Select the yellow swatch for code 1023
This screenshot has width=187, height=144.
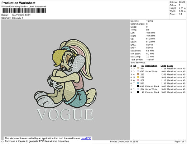[138, 77]
